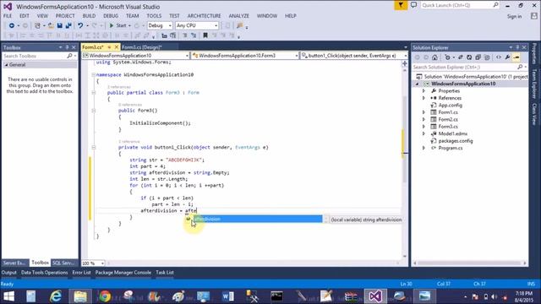
Task: Click the Search Solution Explorer input field
Action: pos(465,68)
